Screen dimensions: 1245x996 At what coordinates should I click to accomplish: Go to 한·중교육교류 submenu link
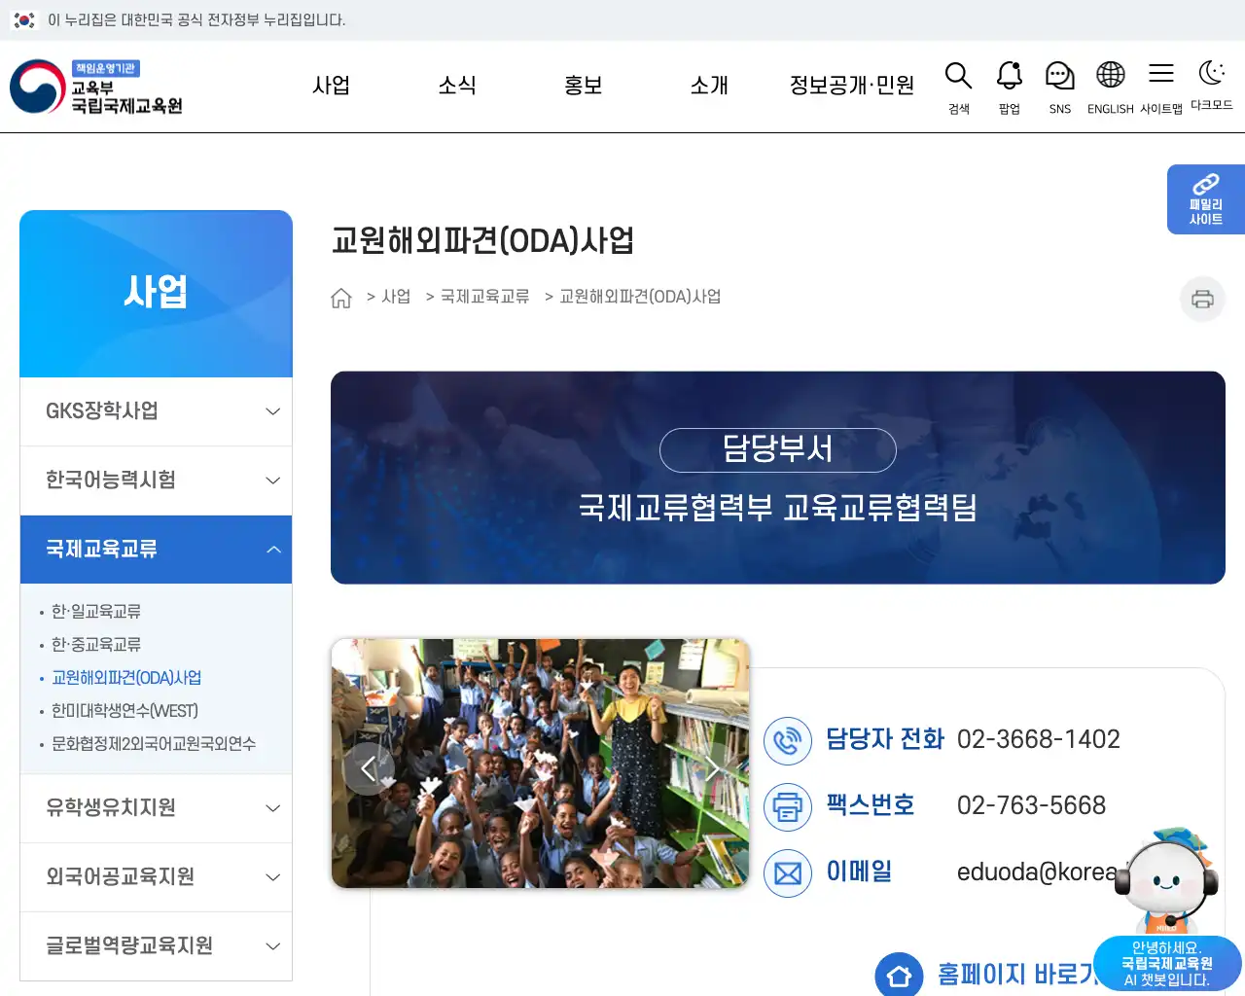click(x=96, y=645)
